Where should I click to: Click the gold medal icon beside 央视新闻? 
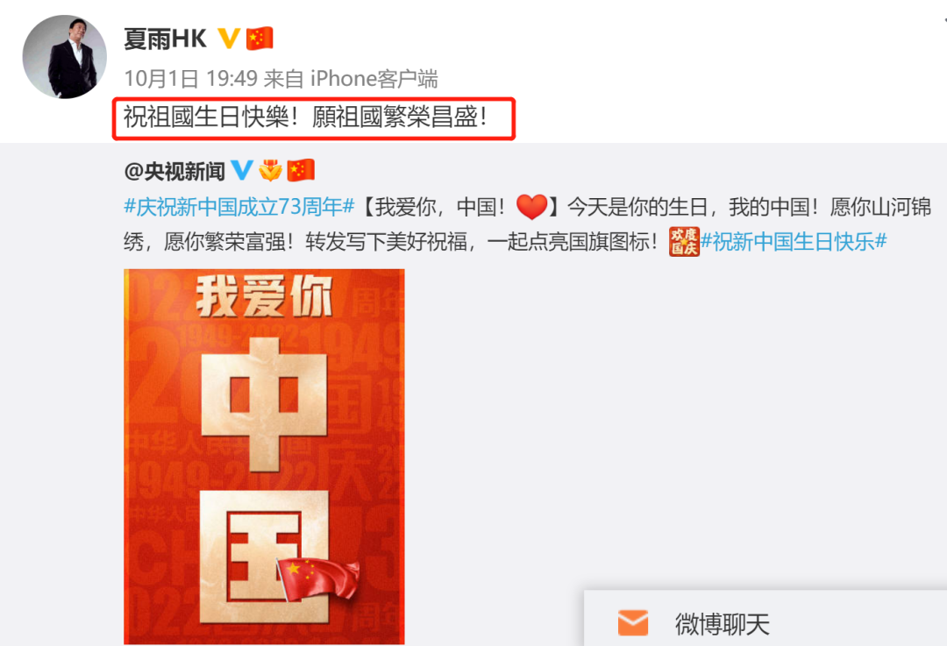pyautogui.click(x=270, y=170)
